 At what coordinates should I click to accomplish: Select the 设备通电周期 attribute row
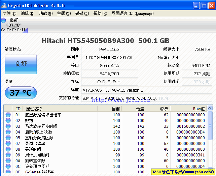coord(105,166)
